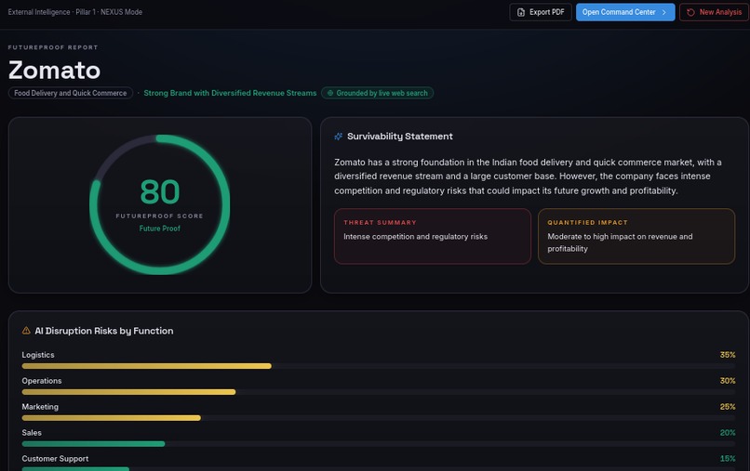Click the Customer Support risk progress bar
This screenshot has width=750, height=471.
click(x=379, y=469)
